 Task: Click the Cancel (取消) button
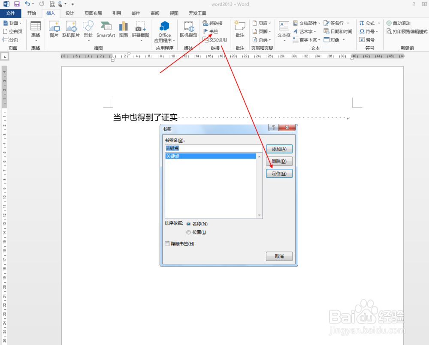tap(279, 256)
